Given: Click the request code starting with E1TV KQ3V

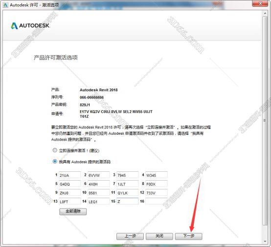Looking at the screenshot, I should [116, 114].
